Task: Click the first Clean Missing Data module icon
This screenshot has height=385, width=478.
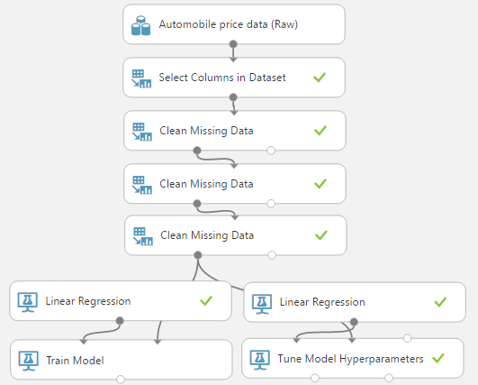Action: tap(142, 132)
